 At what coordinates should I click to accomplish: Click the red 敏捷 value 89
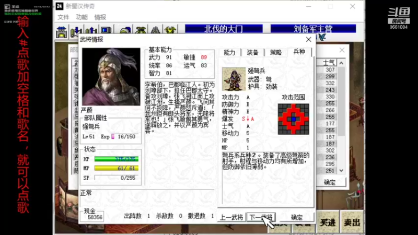204,57
